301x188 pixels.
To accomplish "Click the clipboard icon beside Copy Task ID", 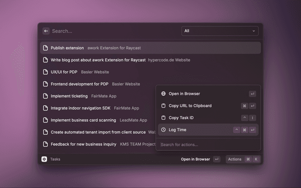I will (163, 118).
